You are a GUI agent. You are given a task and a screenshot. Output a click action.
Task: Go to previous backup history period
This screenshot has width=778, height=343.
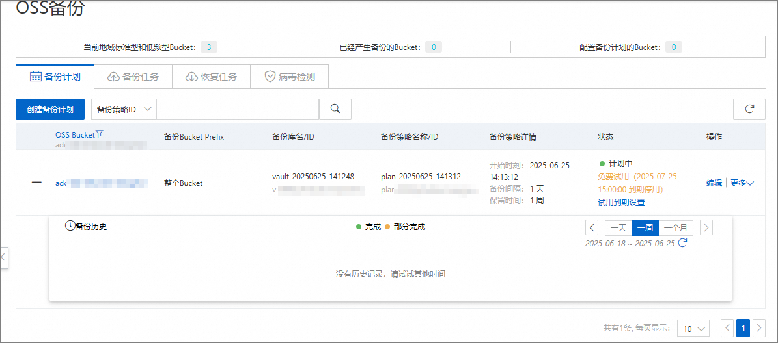click(x=592, y=228)
